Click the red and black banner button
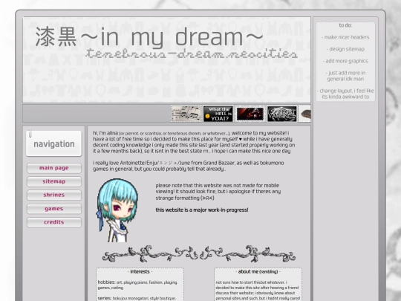Viewport: 401px width, 301px height. (x=250, y=114)
